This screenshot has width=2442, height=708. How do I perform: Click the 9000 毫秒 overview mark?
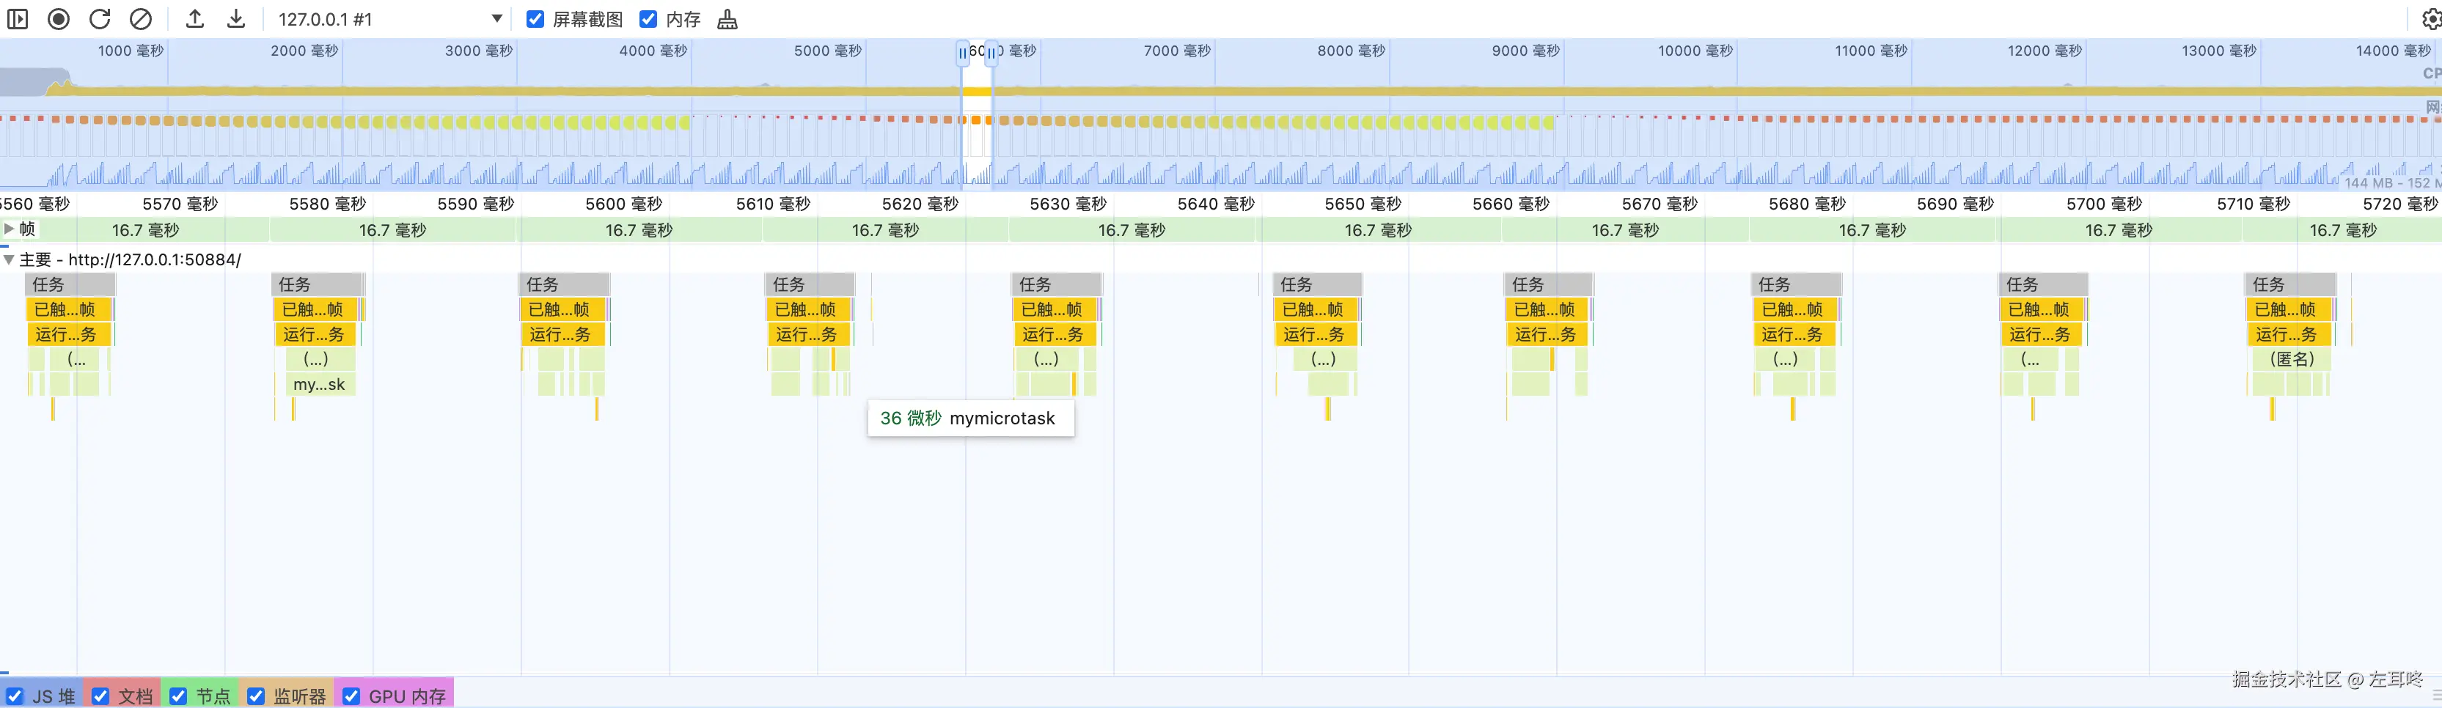1526,51
